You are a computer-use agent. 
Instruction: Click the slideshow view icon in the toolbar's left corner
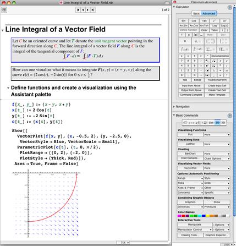(x=4, y=10)
